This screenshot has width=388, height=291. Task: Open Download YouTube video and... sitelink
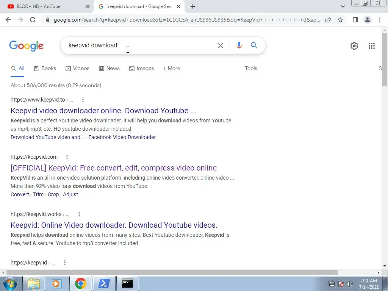click(47, 137)
